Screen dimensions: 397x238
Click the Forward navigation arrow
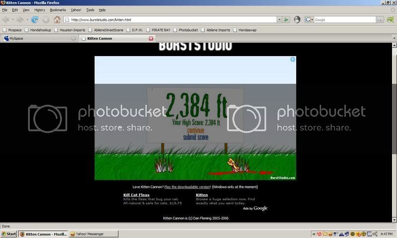click(19, 19)
